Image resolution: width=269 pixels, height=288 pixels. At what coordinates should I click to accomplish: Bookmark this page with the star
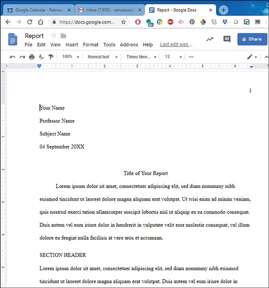124,22
